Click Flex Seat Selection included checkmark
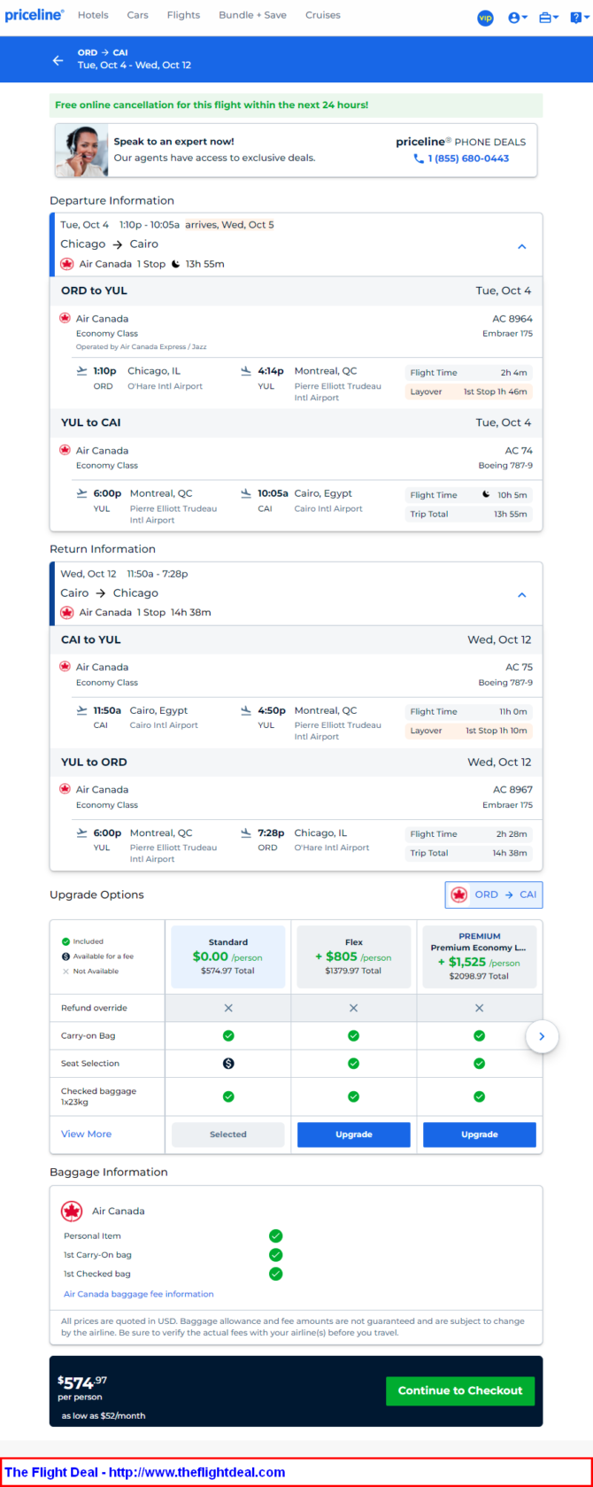The height and width of the screenshot is (1487, 593). pyautogui.click(x=353, y=1064)
